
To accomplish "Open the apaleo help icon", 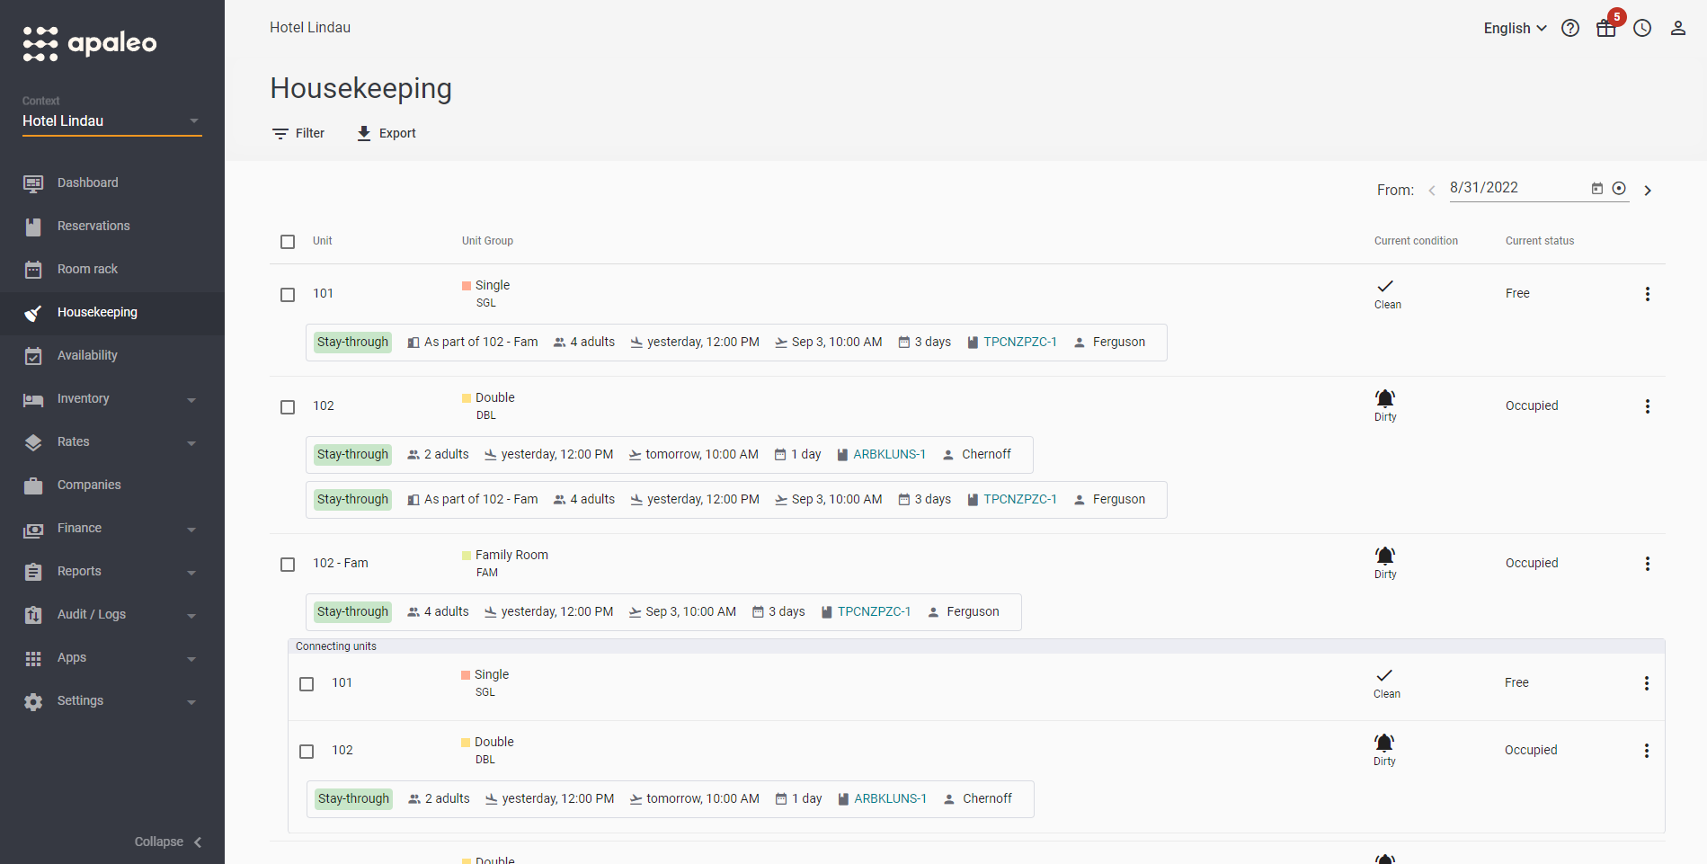I will click(x=1570, y=28).
